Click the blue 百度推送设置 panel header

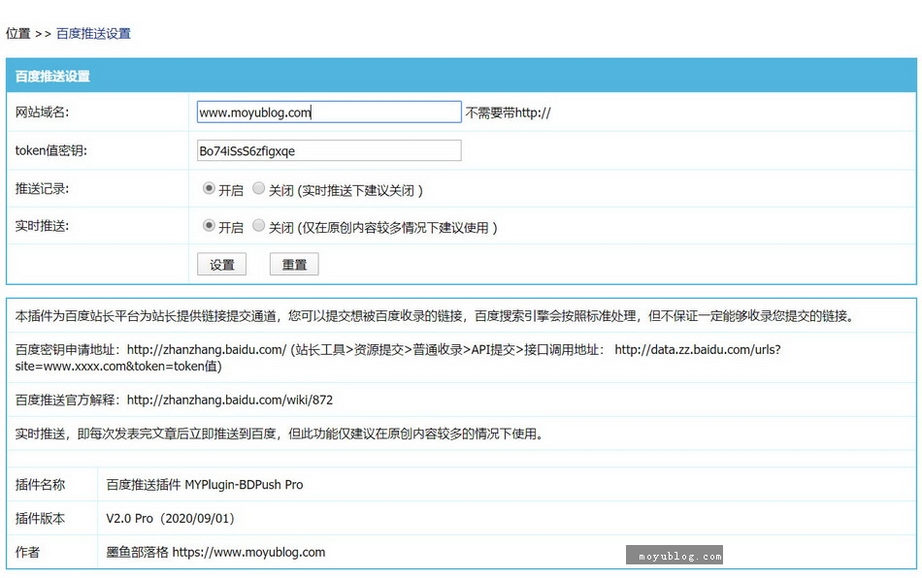click(461, 76)
